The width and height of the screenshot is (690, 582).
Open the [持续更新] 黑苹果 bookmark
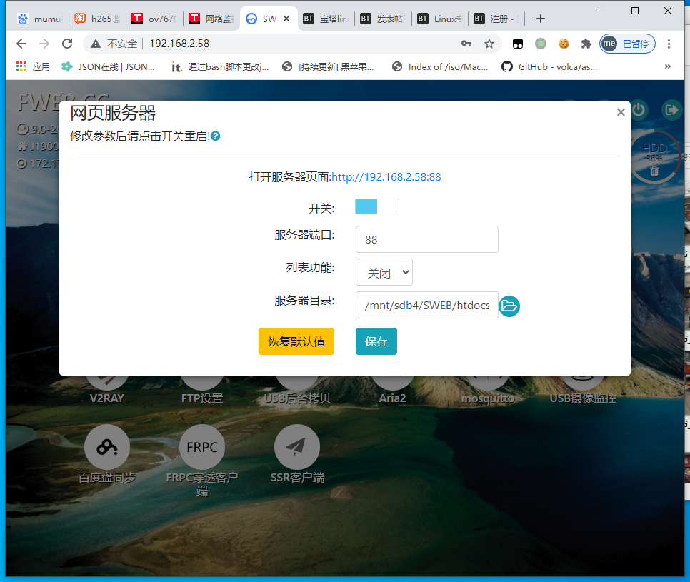click(x=329, y=66)
